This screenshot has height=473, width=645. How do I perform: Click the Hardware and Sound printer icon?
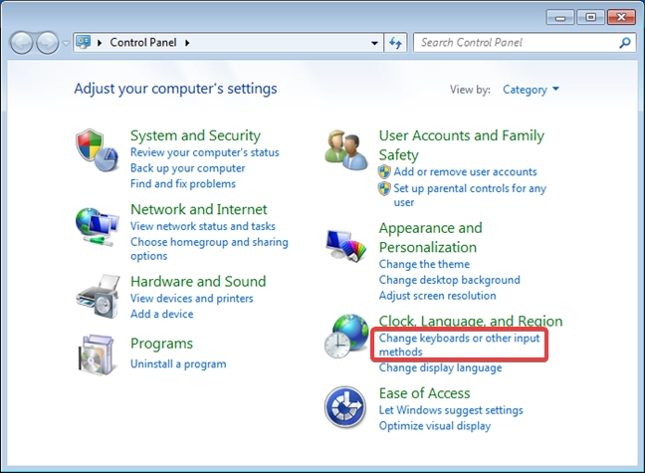click(98, 297)
